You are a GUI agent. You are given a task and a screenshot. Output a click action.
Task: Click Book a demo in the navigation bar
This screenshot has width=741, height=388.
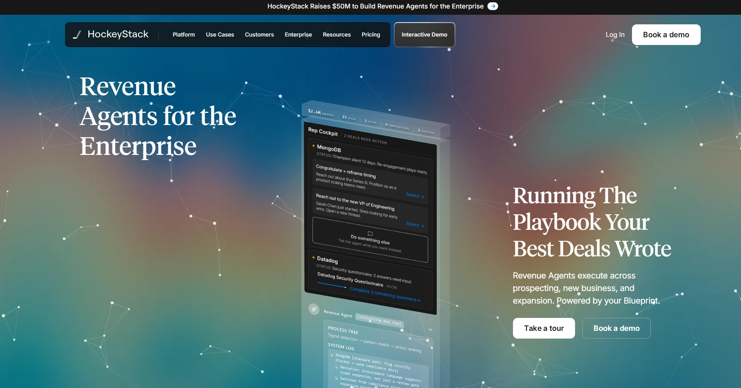coord(666,35)
